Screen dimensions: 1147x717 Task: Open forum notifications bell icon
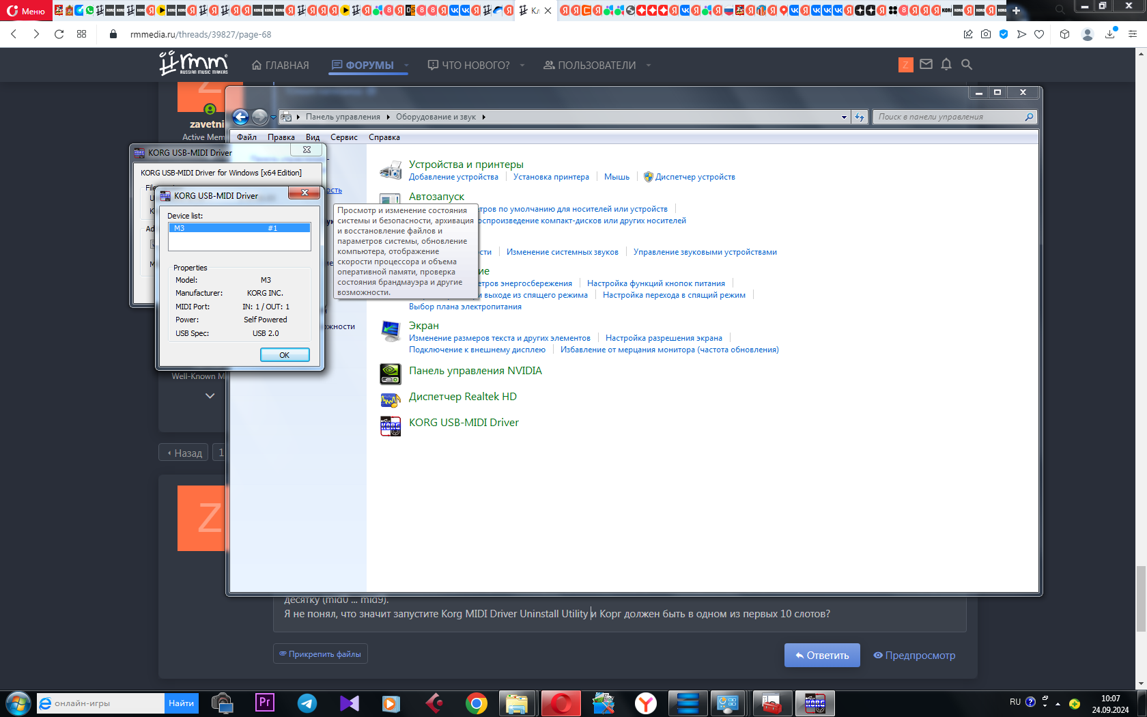(x=946, y=64)
